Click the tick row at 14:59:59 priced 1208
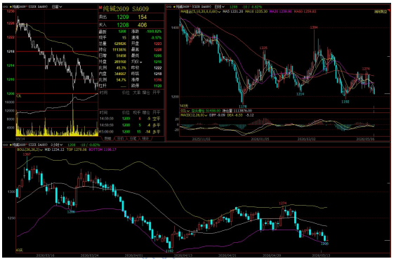This screenshot has height=259, width=396. point(130,125)
